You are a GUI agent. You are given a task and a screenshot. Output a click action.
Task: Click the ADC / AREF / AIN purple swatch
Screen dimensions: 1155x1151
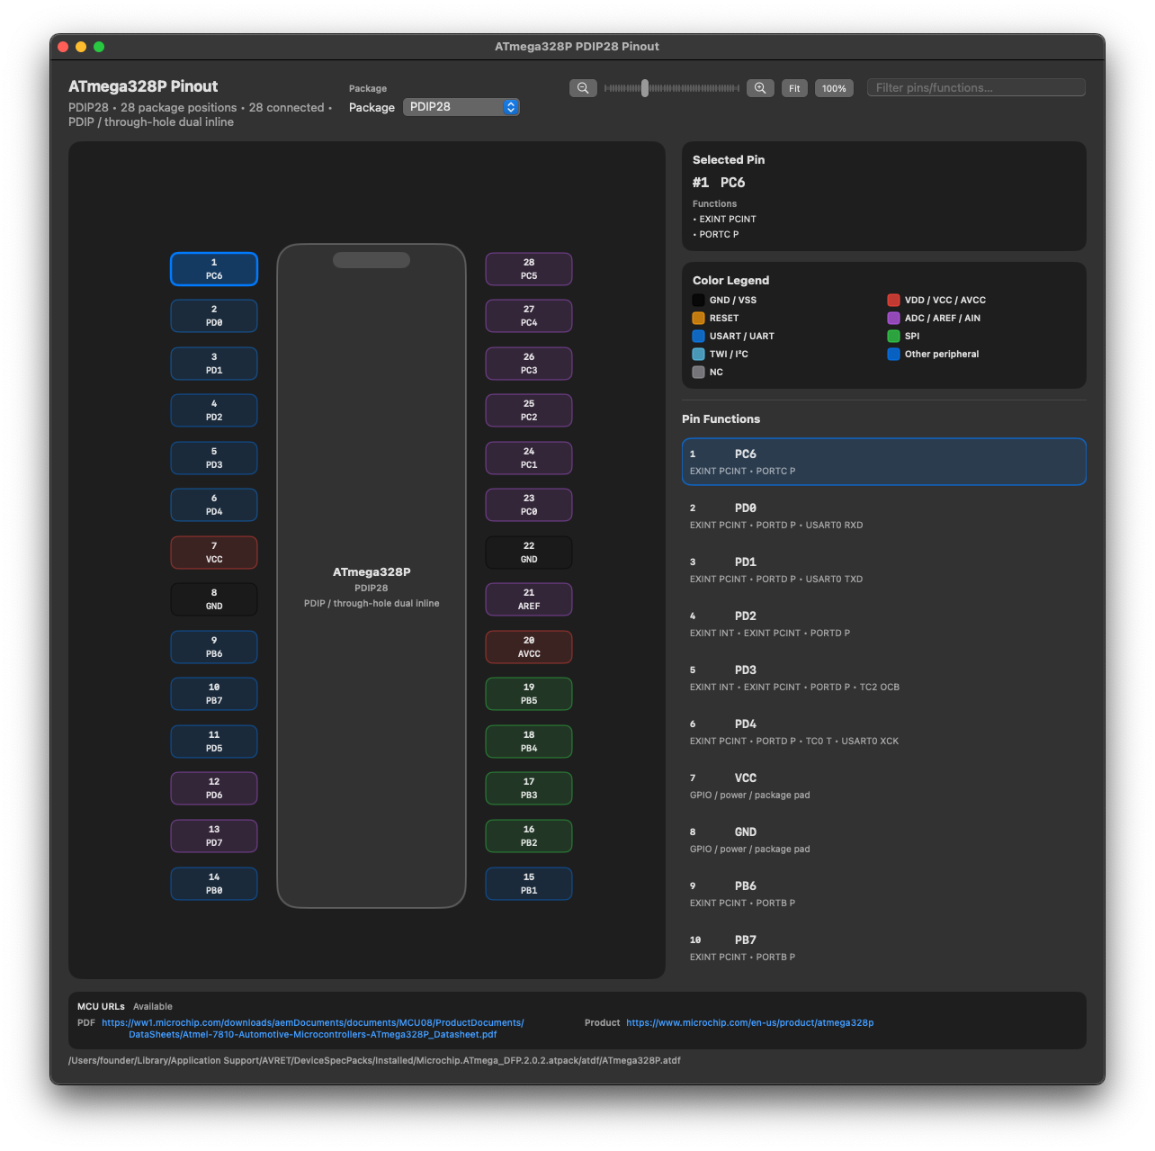pos(893,318)
